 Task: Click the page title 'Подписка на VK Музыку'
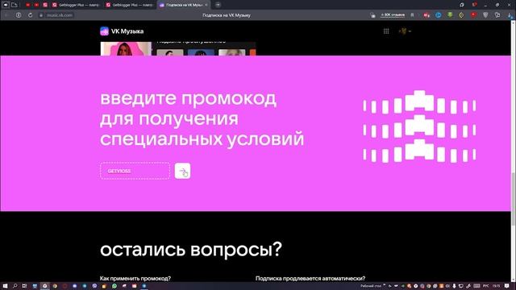[x=227, y=15]
